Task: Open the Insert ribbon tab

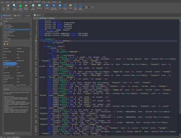Action: (25, 2)
